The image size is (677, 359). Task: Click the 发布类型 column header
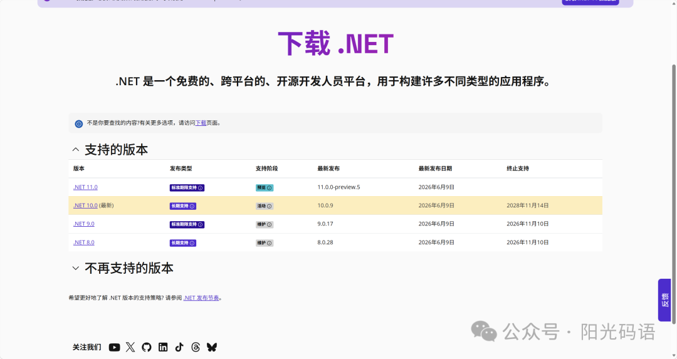point(181,169)
